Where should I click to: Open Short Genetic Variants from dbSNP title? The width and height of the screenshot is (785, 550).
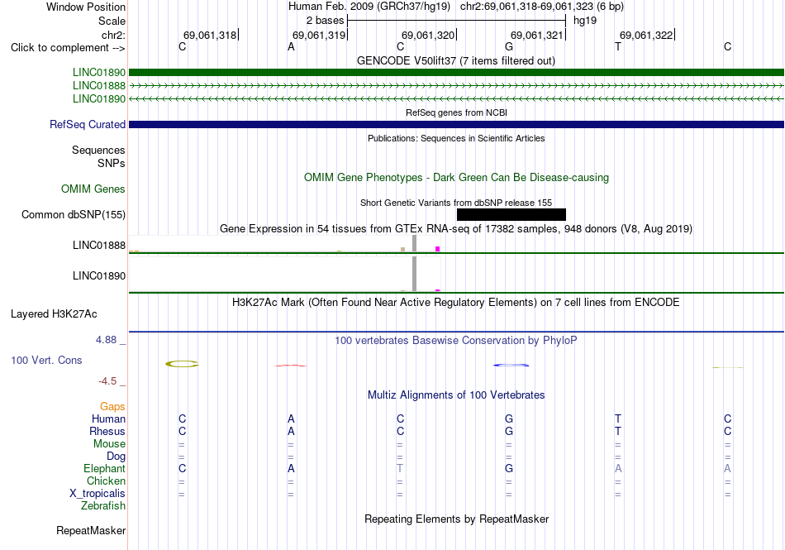tap(456, 203)
